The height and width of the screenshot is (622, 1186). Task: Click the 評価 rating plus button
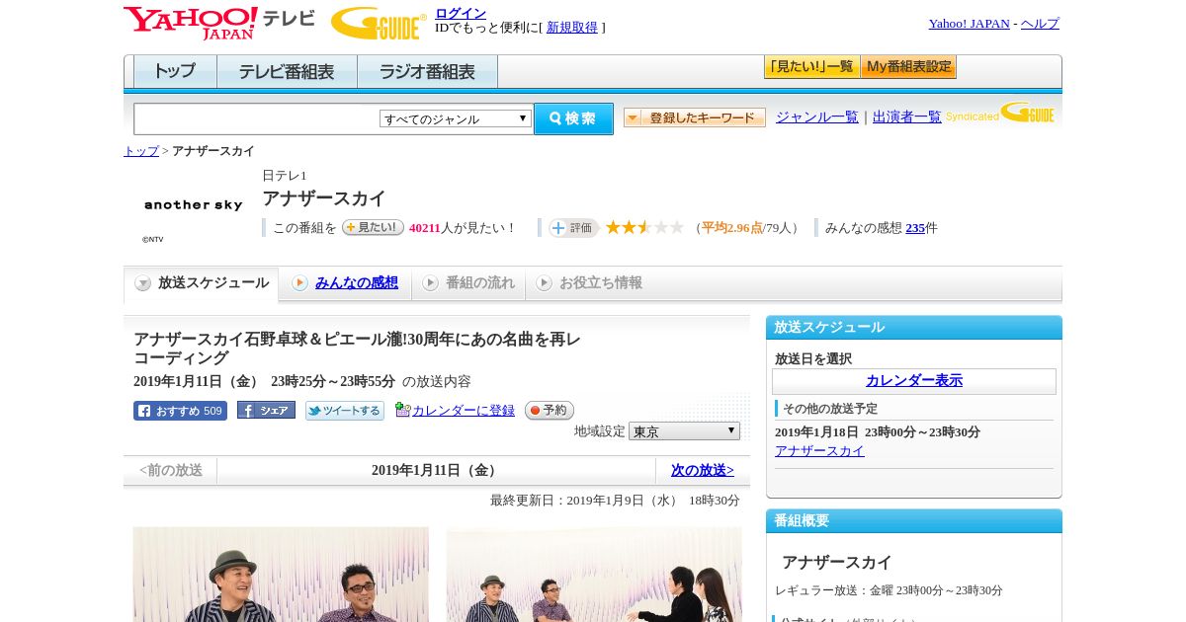(574, 228)
